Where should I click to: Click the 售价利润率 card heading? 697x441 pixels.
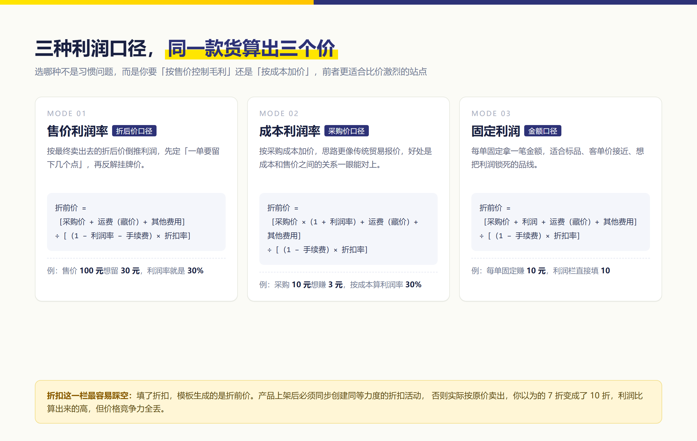(x=78, y=131)
